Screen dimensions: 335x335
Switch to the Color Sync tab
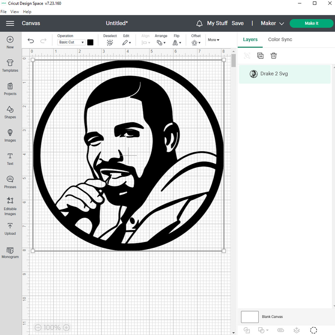tap(280, 40)
